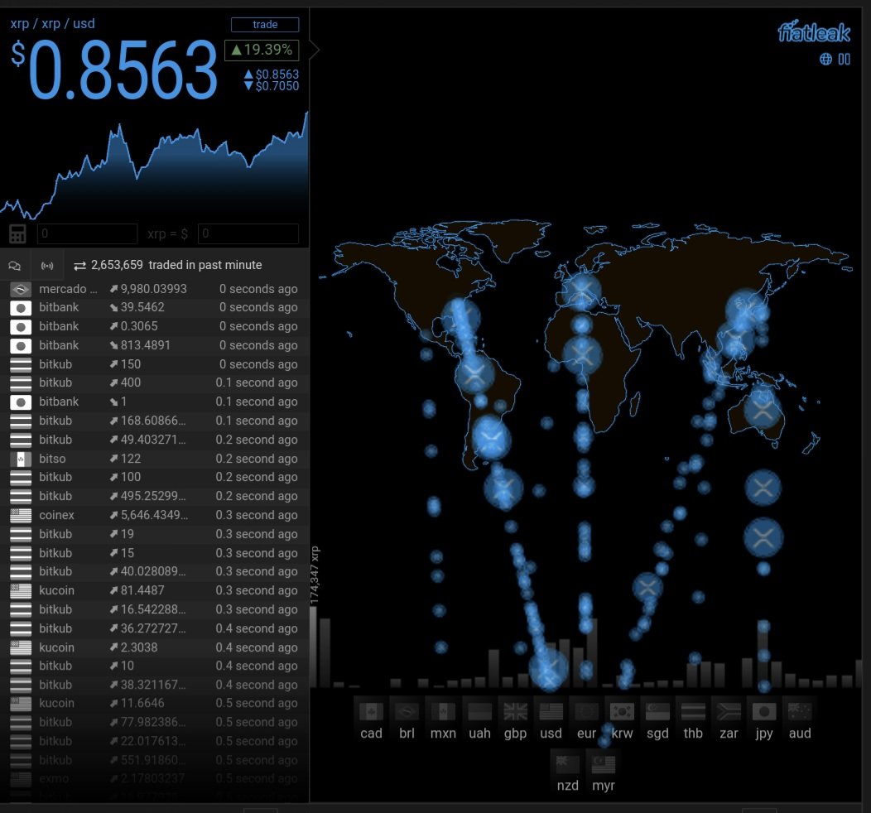Open the calculator icon
The image size is (871, 813).
pos(17,233)
